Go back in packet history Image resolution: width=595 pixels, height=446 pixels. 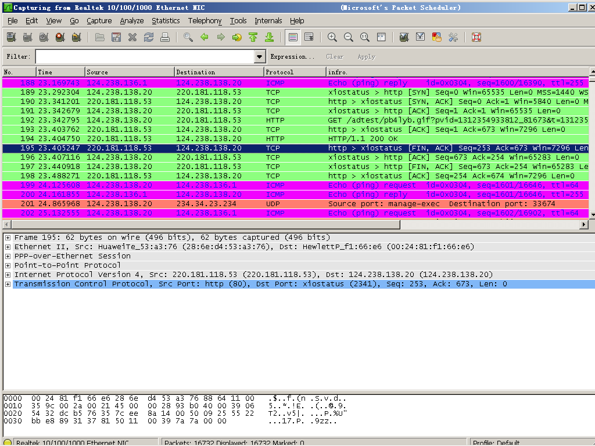pyautogui.click(x=205, y=37)
